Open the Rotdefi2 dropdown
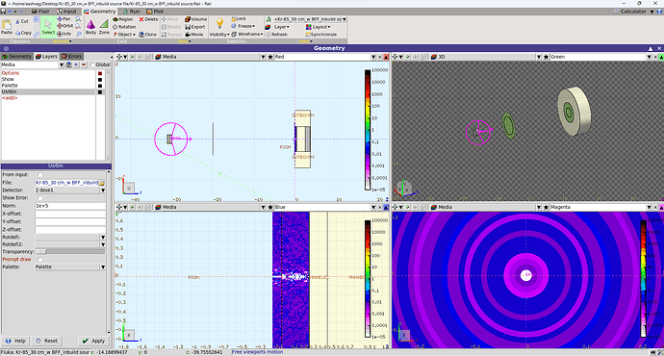 (x=102, y=244)
